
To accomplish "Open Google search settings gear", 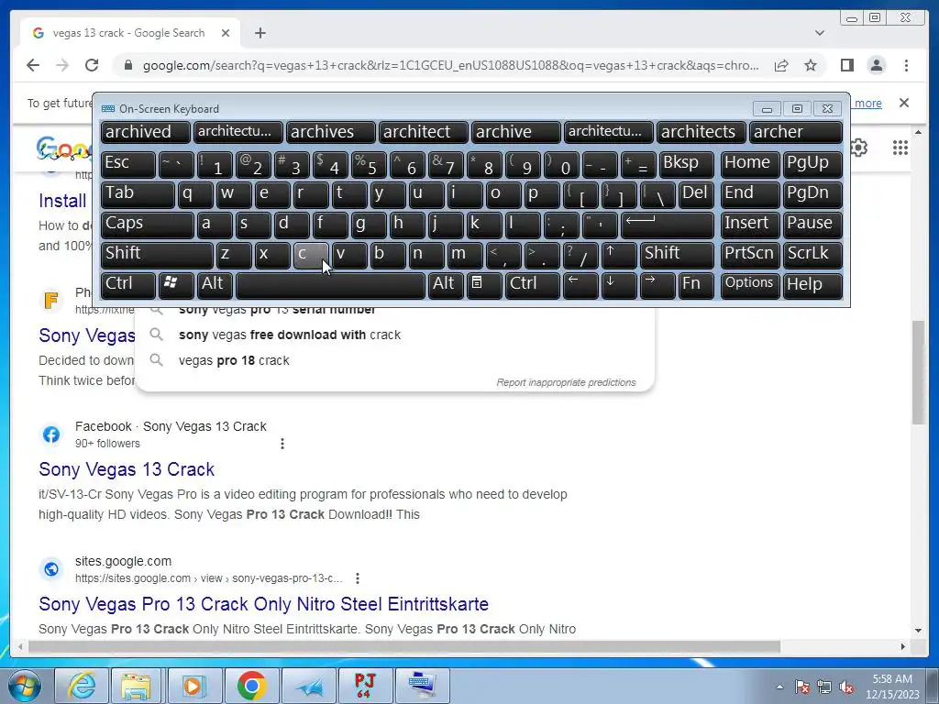I will 859,148.
